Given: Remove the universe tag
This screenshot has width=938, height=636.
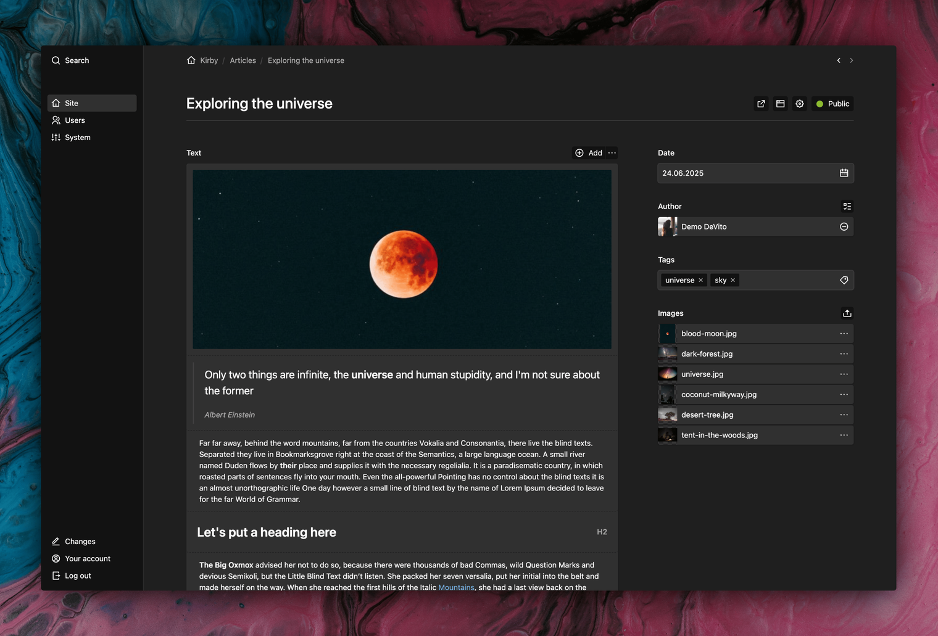Looking at the screenshot, I should coord(701,280).
